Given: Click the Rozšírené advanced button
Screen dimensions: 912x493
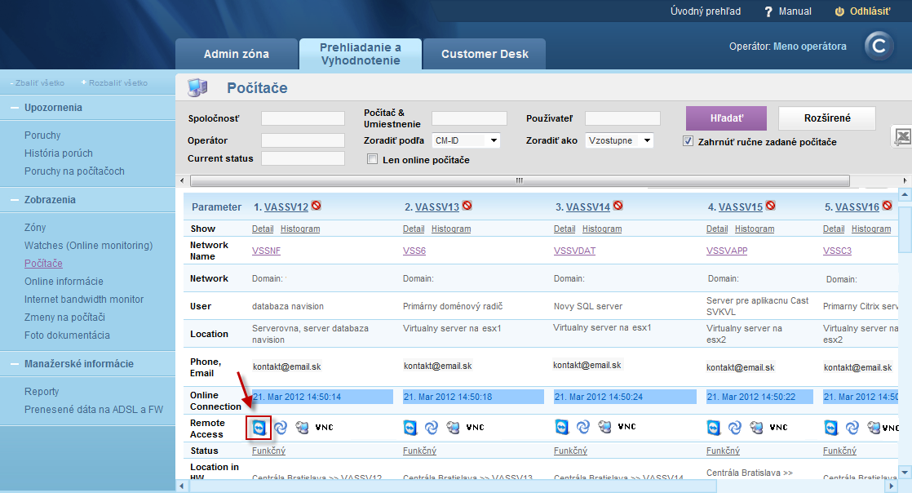Looking at the screenshot, I should coord(827,118).
